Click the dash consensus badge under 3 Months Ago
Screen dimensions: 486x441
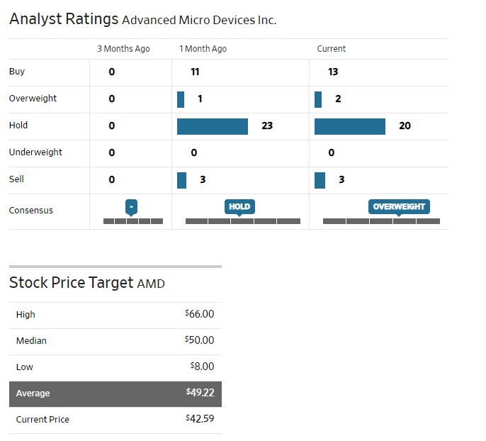(131, 206)
